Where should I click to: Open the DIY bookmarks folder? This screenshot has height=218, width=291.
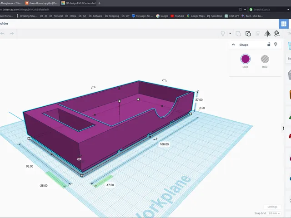pyautogui.click(x=125, y=16)
